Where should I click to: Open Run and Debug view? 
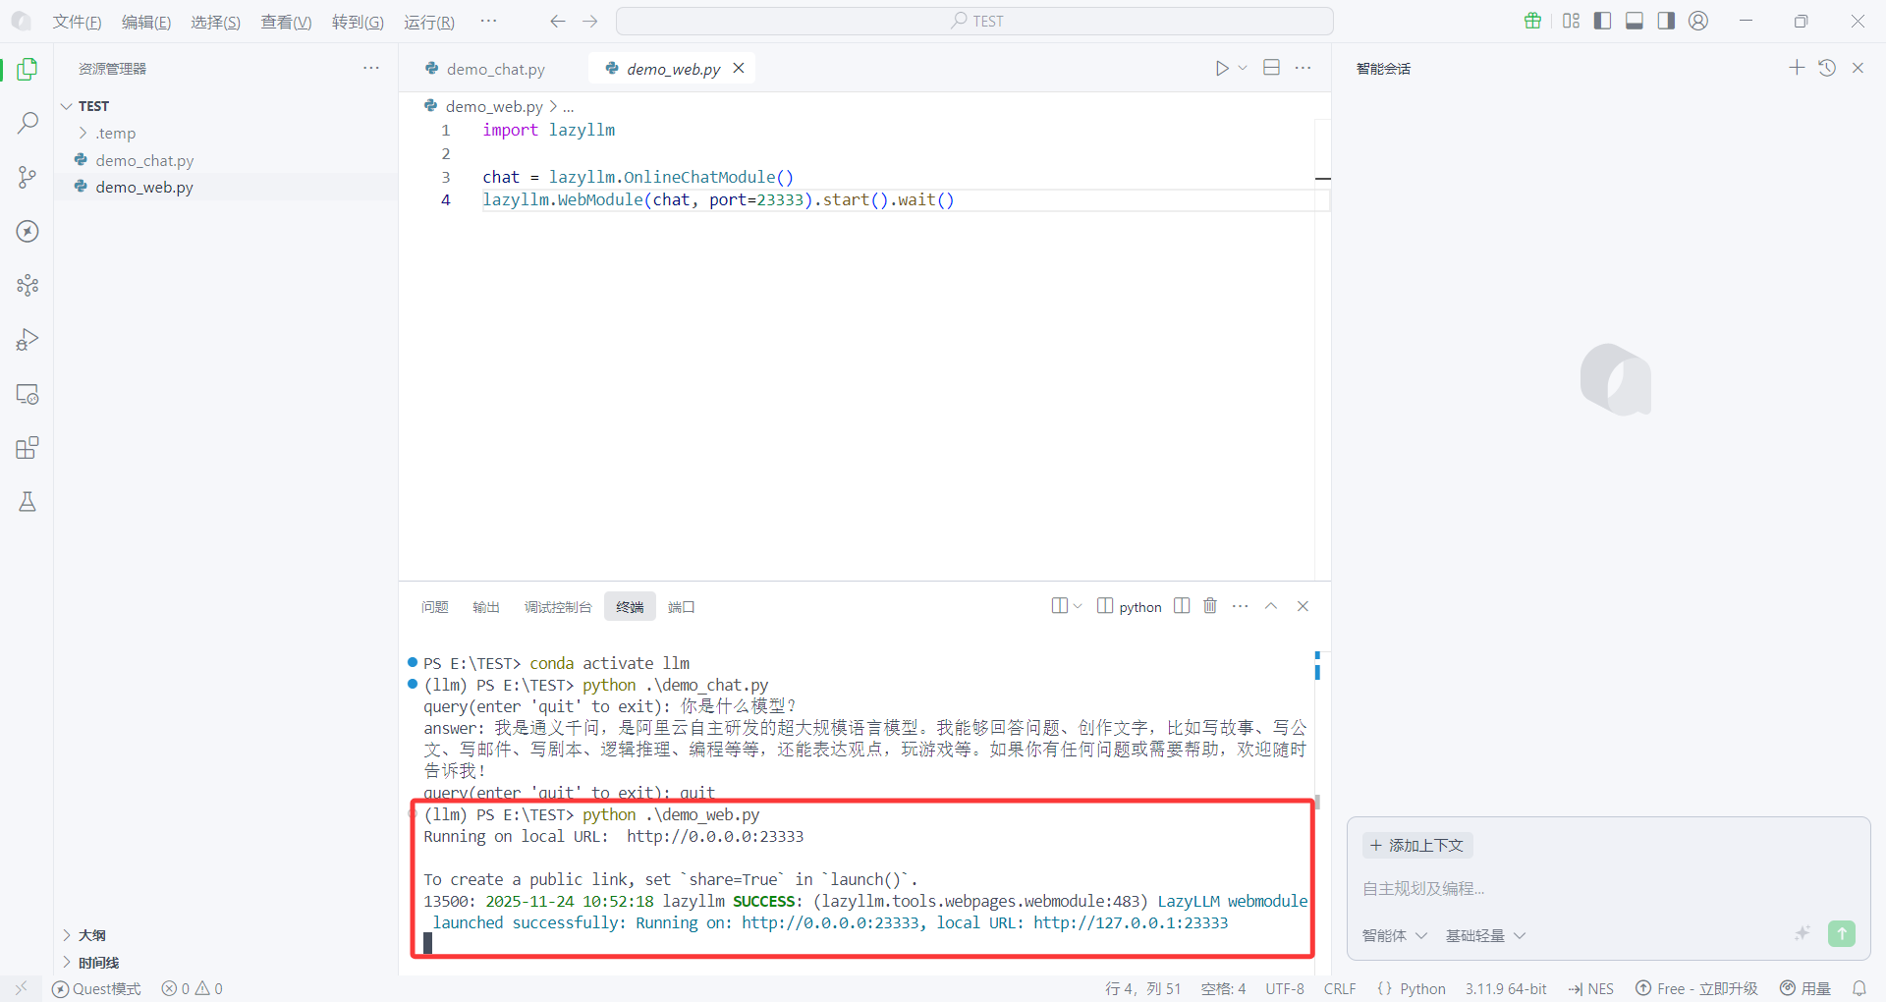tap(28, 340)
